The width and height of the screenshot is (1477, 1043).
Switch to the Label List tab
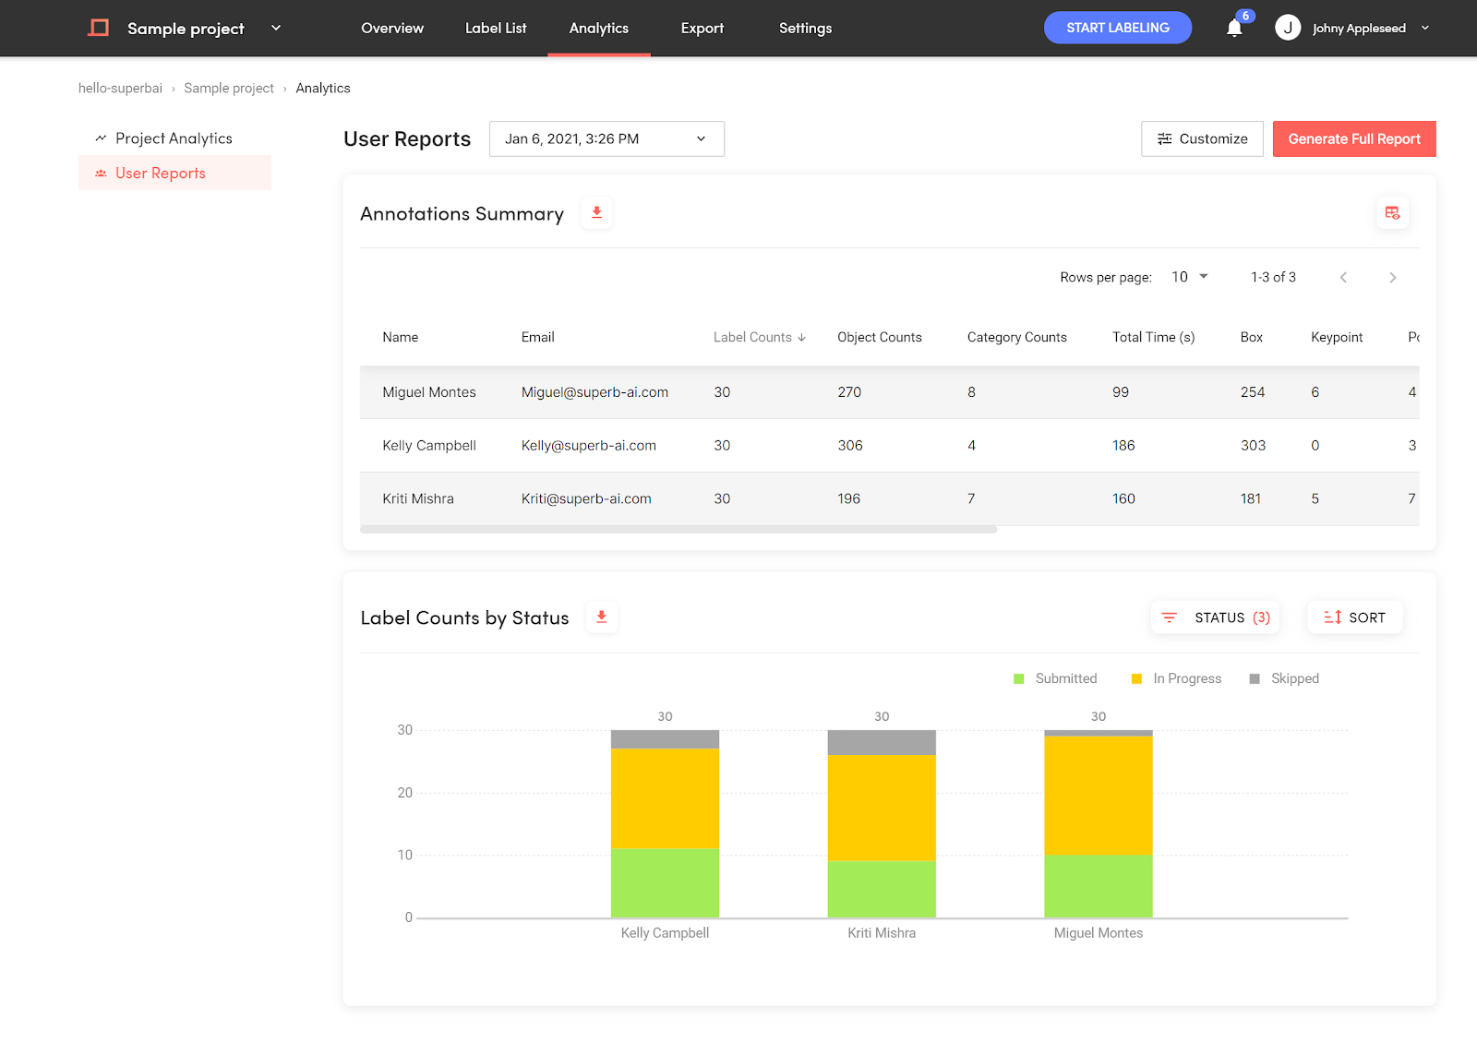[496, 28]
